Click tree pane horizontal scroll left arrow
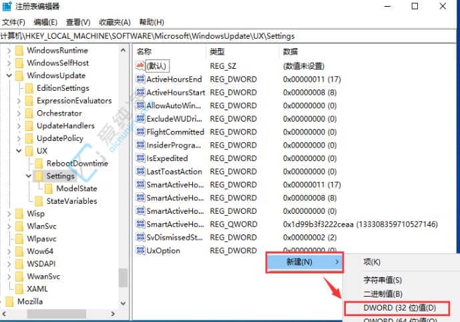The image size is (460, 322). [4, 314]
